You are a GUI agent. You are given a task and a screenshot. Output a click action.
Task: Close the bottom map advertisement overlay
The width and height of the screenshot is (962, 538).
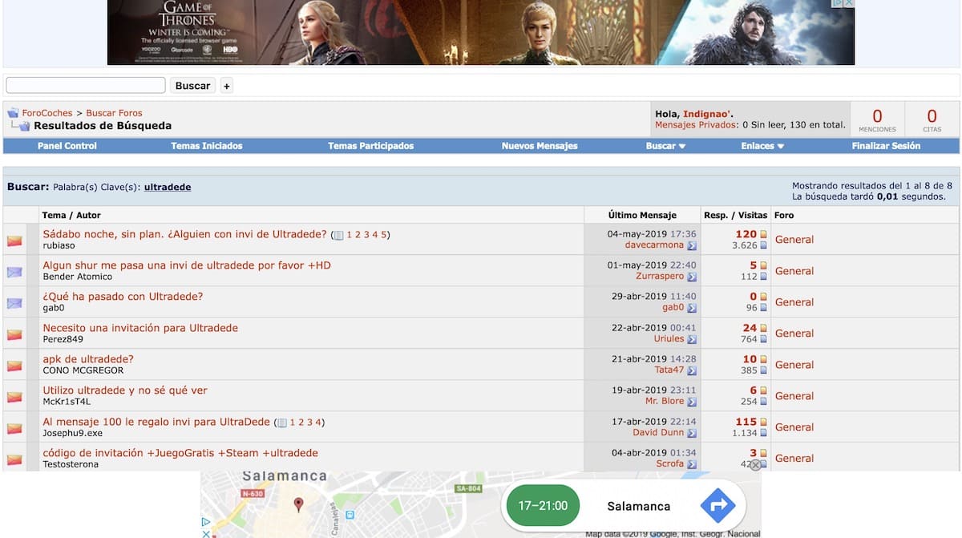[754, 465]
